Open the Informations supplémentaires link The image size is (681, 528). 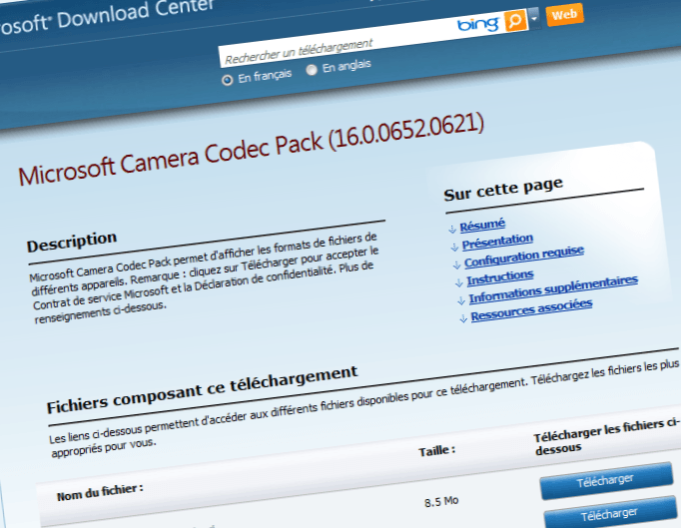[x=553, y=289]
